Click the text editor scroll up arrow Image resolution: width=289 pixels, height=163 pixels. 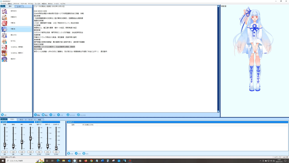219,6
